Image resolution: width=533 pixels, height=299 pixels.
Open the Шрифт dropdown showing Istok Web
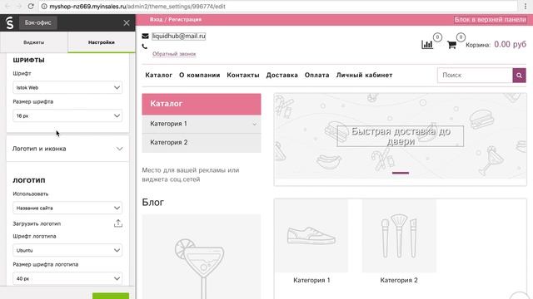click(x=67, y=87)
